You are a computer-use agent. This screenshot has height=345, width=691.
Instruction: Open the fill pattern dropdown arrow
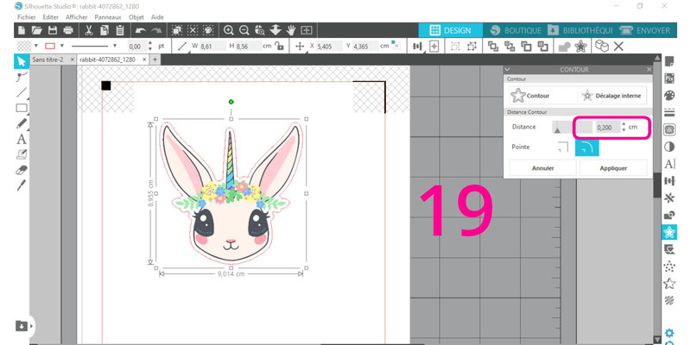[x=35, y=45]
